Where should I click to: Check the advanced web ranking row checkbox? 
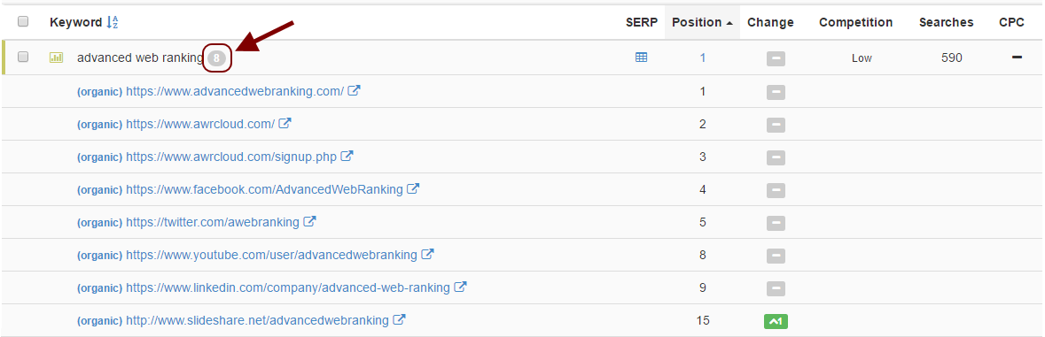click(x=23, y=57)
